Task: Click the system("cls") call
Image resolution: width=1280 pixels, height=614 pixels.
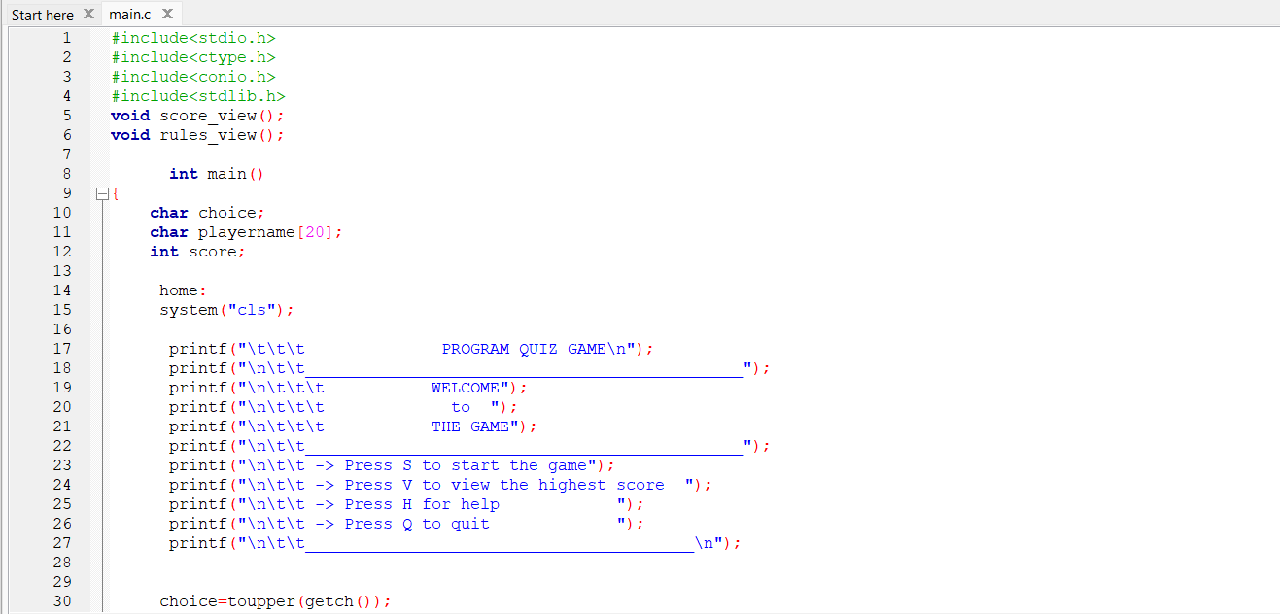Action: pyautogui.click(x=225, y=310)
